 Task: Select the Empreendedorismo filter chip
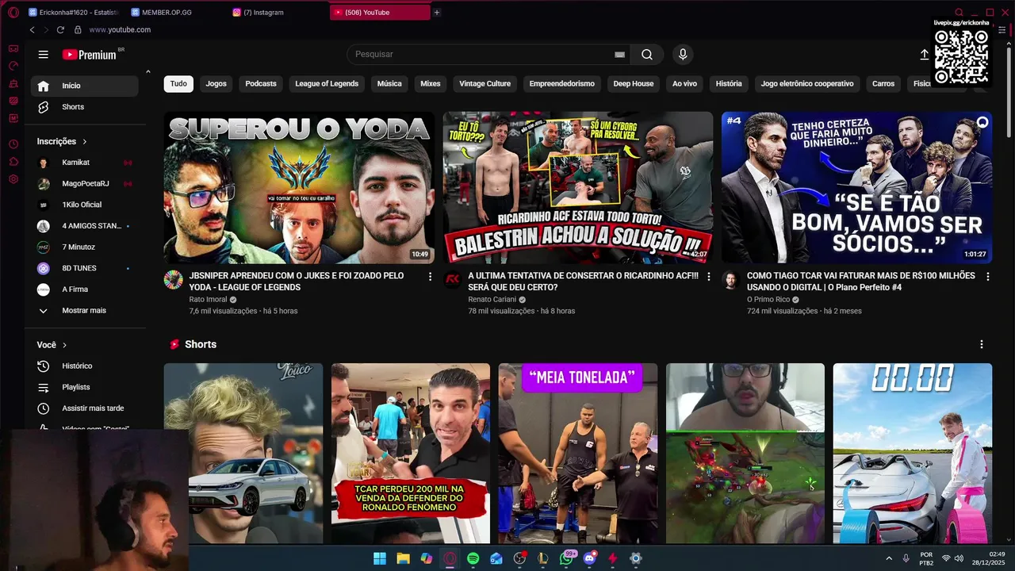coord(562,84)
